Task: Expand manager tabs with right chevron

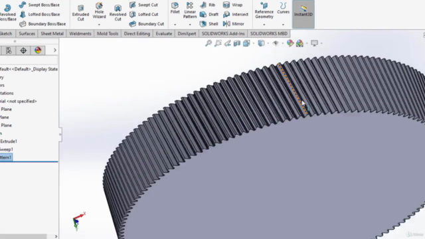Action: [x=54, y=50]
